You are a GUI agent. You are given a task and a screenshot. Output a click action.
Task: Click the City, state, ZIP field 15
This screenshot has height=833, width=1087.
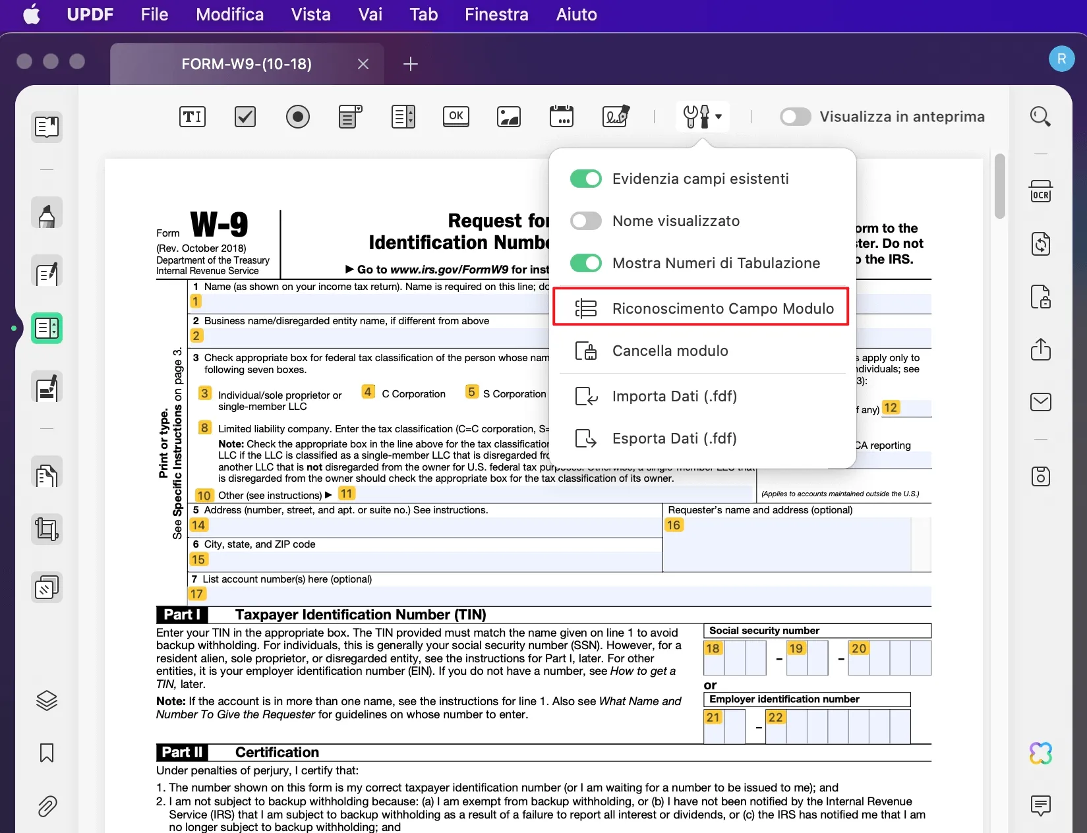425,561
